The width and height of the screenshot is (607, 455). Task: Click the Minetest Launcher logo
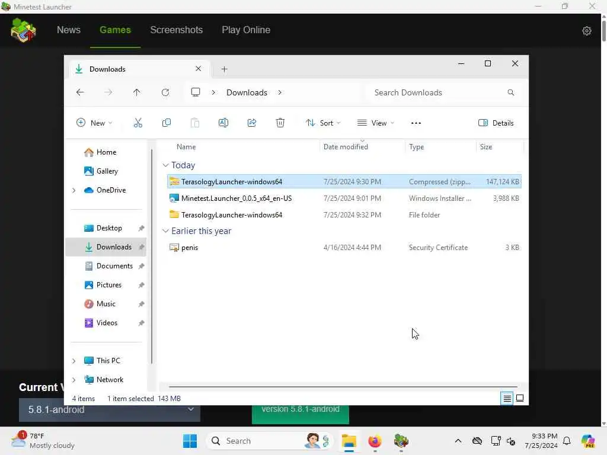point(23,30)
